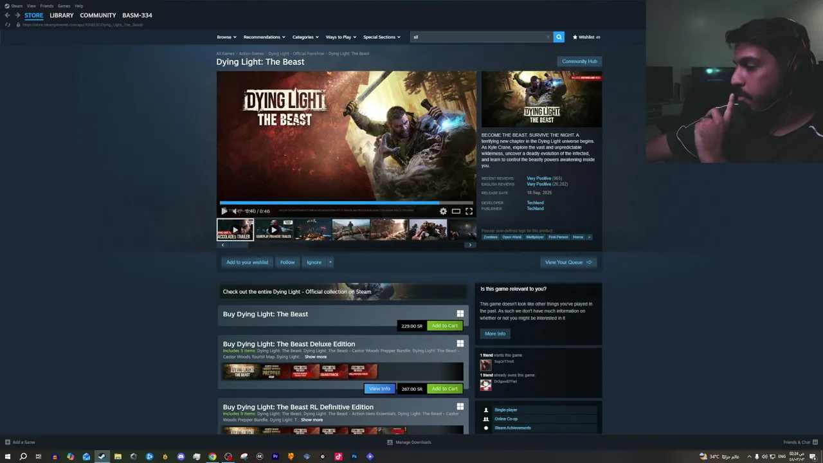823x463 pixels.
Task: Toggle theater mode for the trailer
Action: tap(456, 211)
